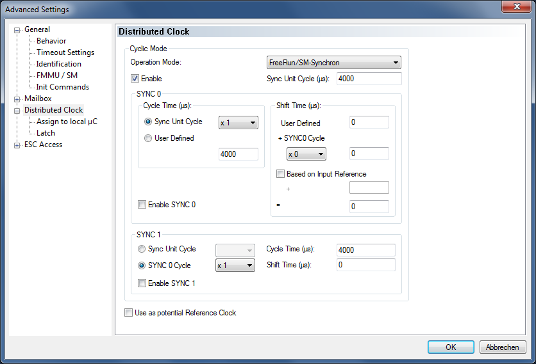The height and width of the screenshot is (364, 536).
Task: Click SYNC 1 Shift Time (µs) field
Action: click(x=365, y=265)
